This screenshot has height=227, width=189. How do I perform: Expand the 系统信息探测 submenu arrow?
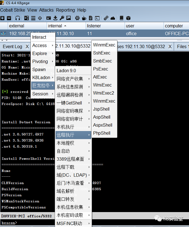tap(89, 87)
